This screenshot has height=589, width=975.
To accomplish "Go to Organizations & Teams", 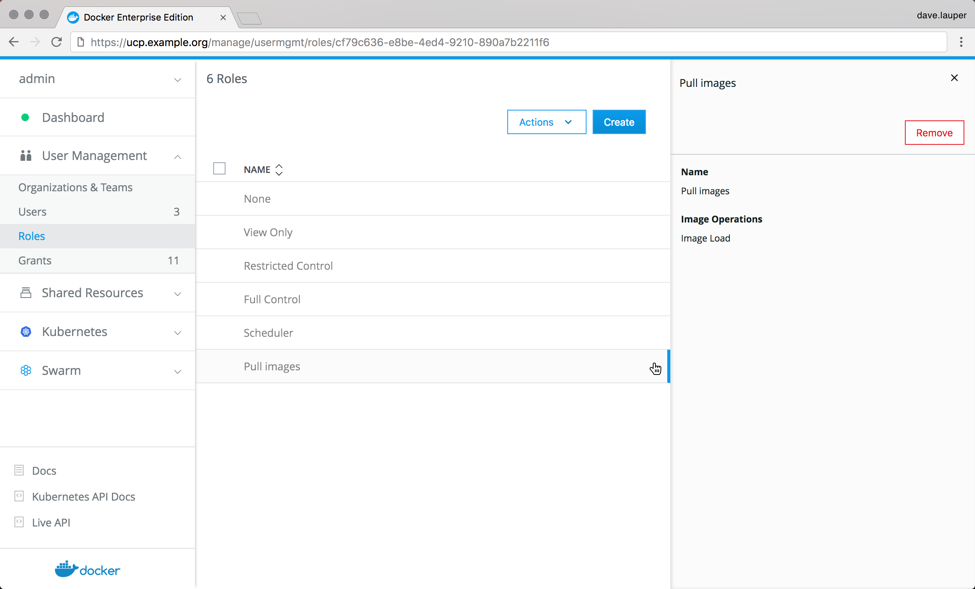I will tap(75, 187).
